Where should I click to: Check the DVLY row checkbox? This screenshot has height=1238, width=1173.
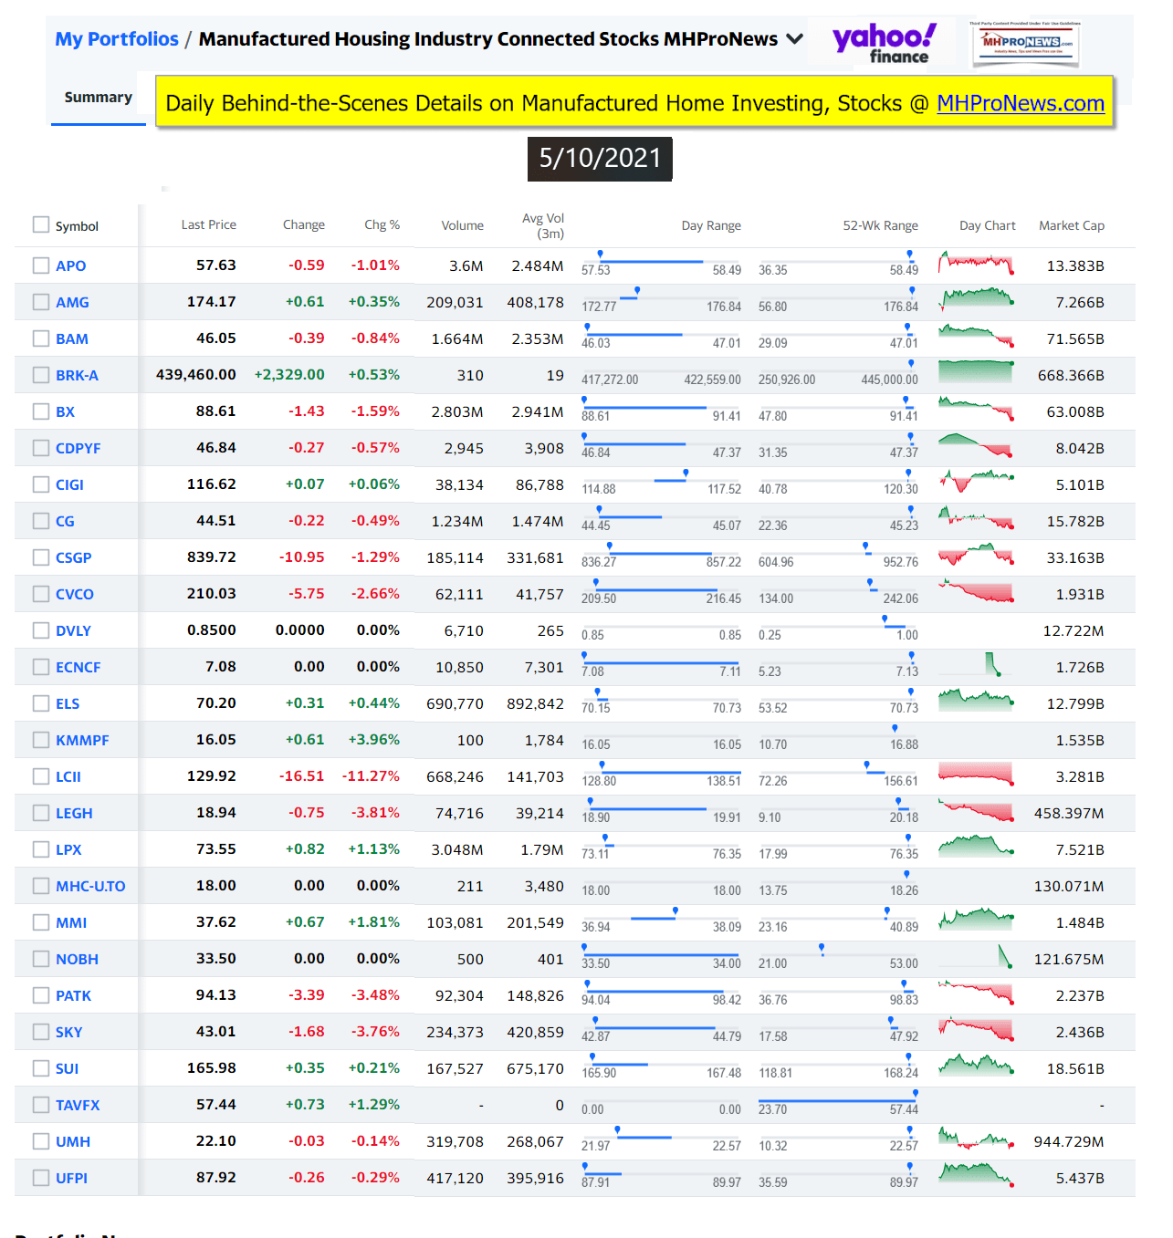[40, 630]
